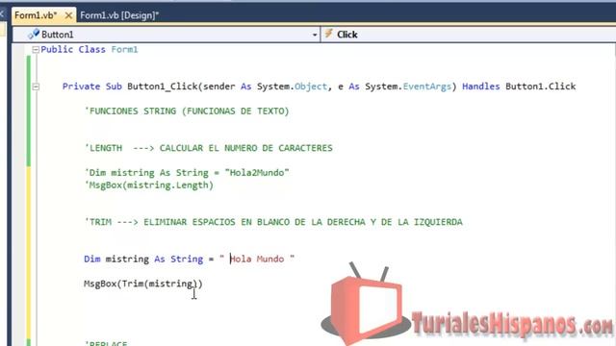
Task: Click the commented MsgBox(mistring.Length) line
Action: click(149, 185)
